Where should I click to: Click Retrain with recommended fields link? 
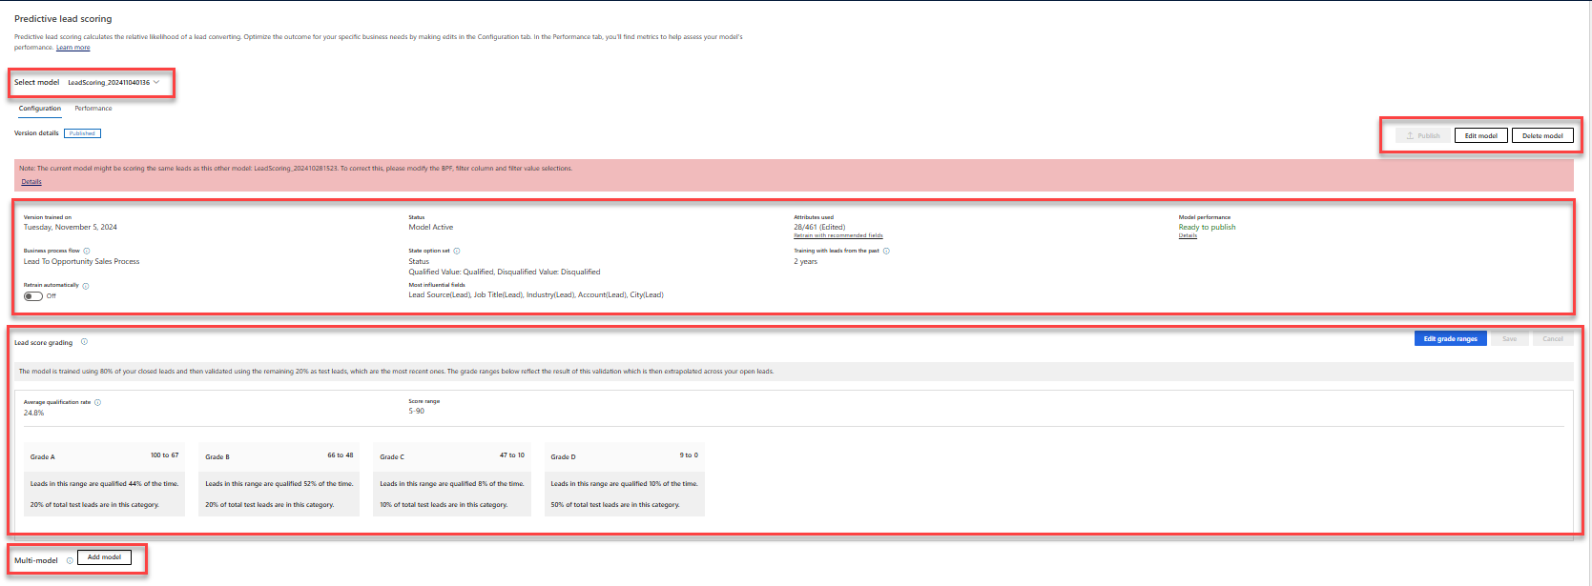pyautogui.click(x=838, y=235)
